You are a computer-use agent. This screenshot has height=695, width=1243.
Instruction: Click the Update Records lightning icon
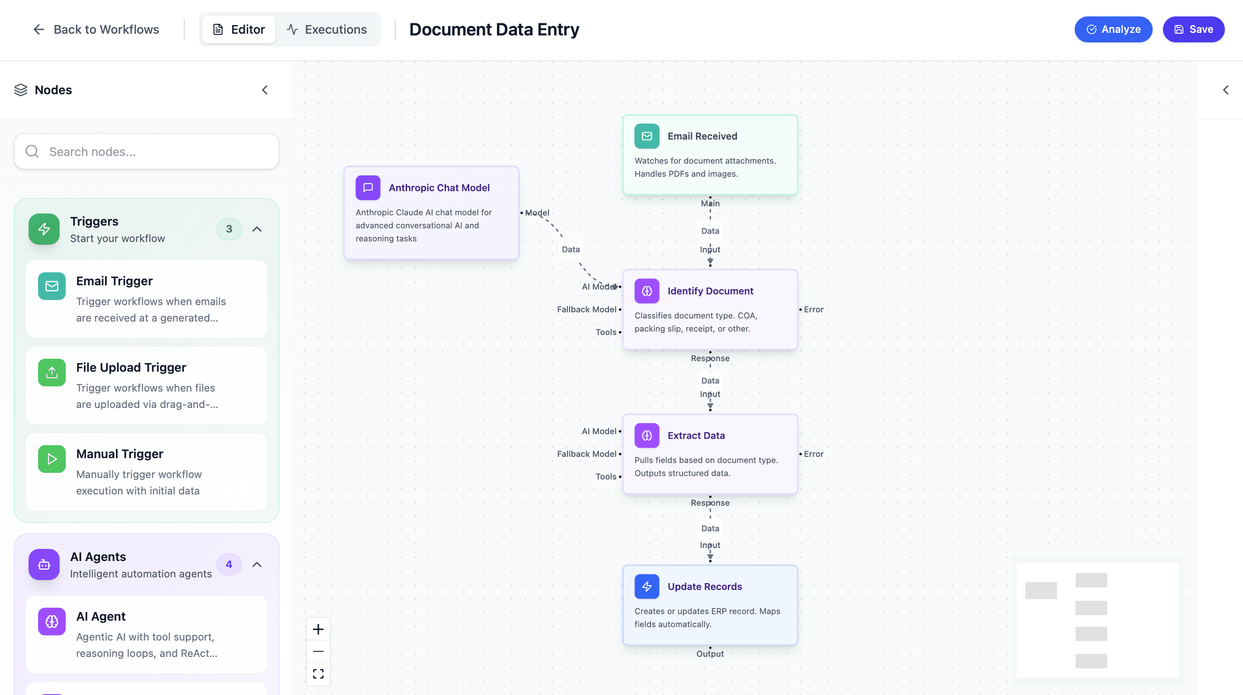click(647, 587)
